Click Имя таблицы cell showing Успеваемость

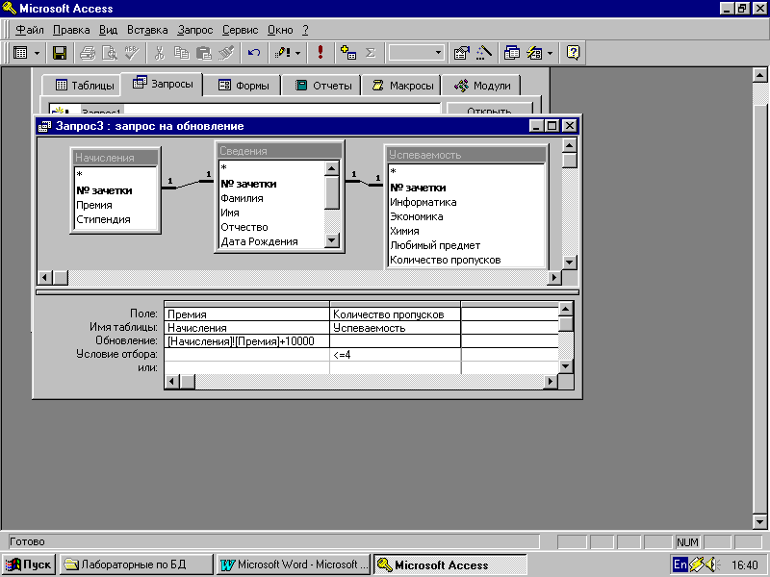396,328
